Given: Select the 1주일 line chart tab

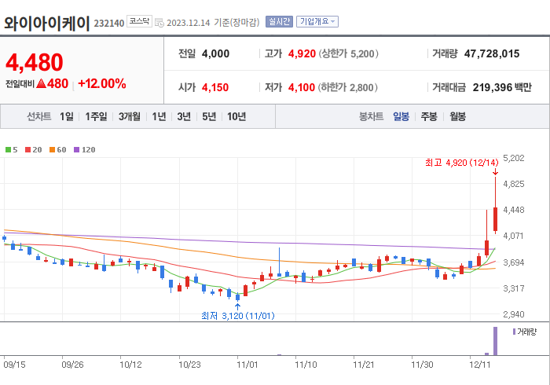Looking at the screenshot, I should coord(96,116).
